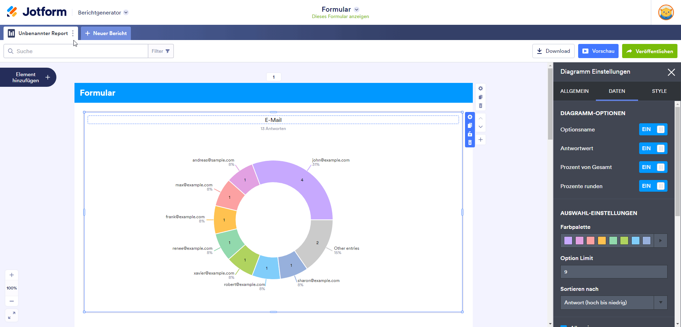Turn off Prozente runden toggle
The width and height of the screenshot is (681, 327).
(653, 186)
